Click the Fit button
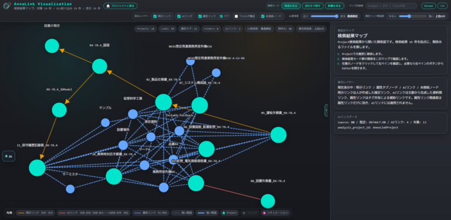 [442, 6]
